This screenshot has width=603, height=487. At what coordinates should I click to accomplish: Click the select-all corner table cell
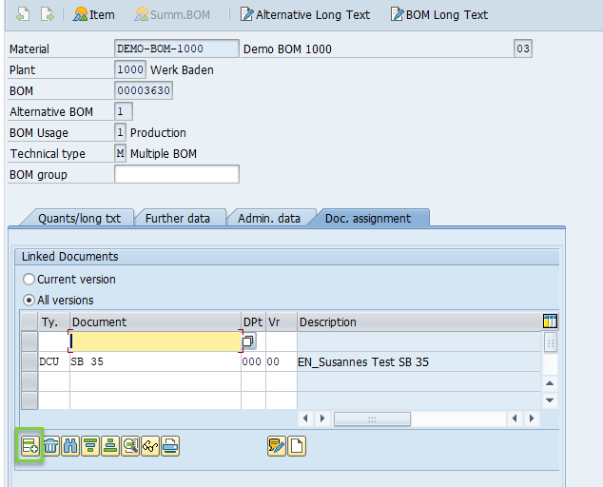tap(29, 321)
